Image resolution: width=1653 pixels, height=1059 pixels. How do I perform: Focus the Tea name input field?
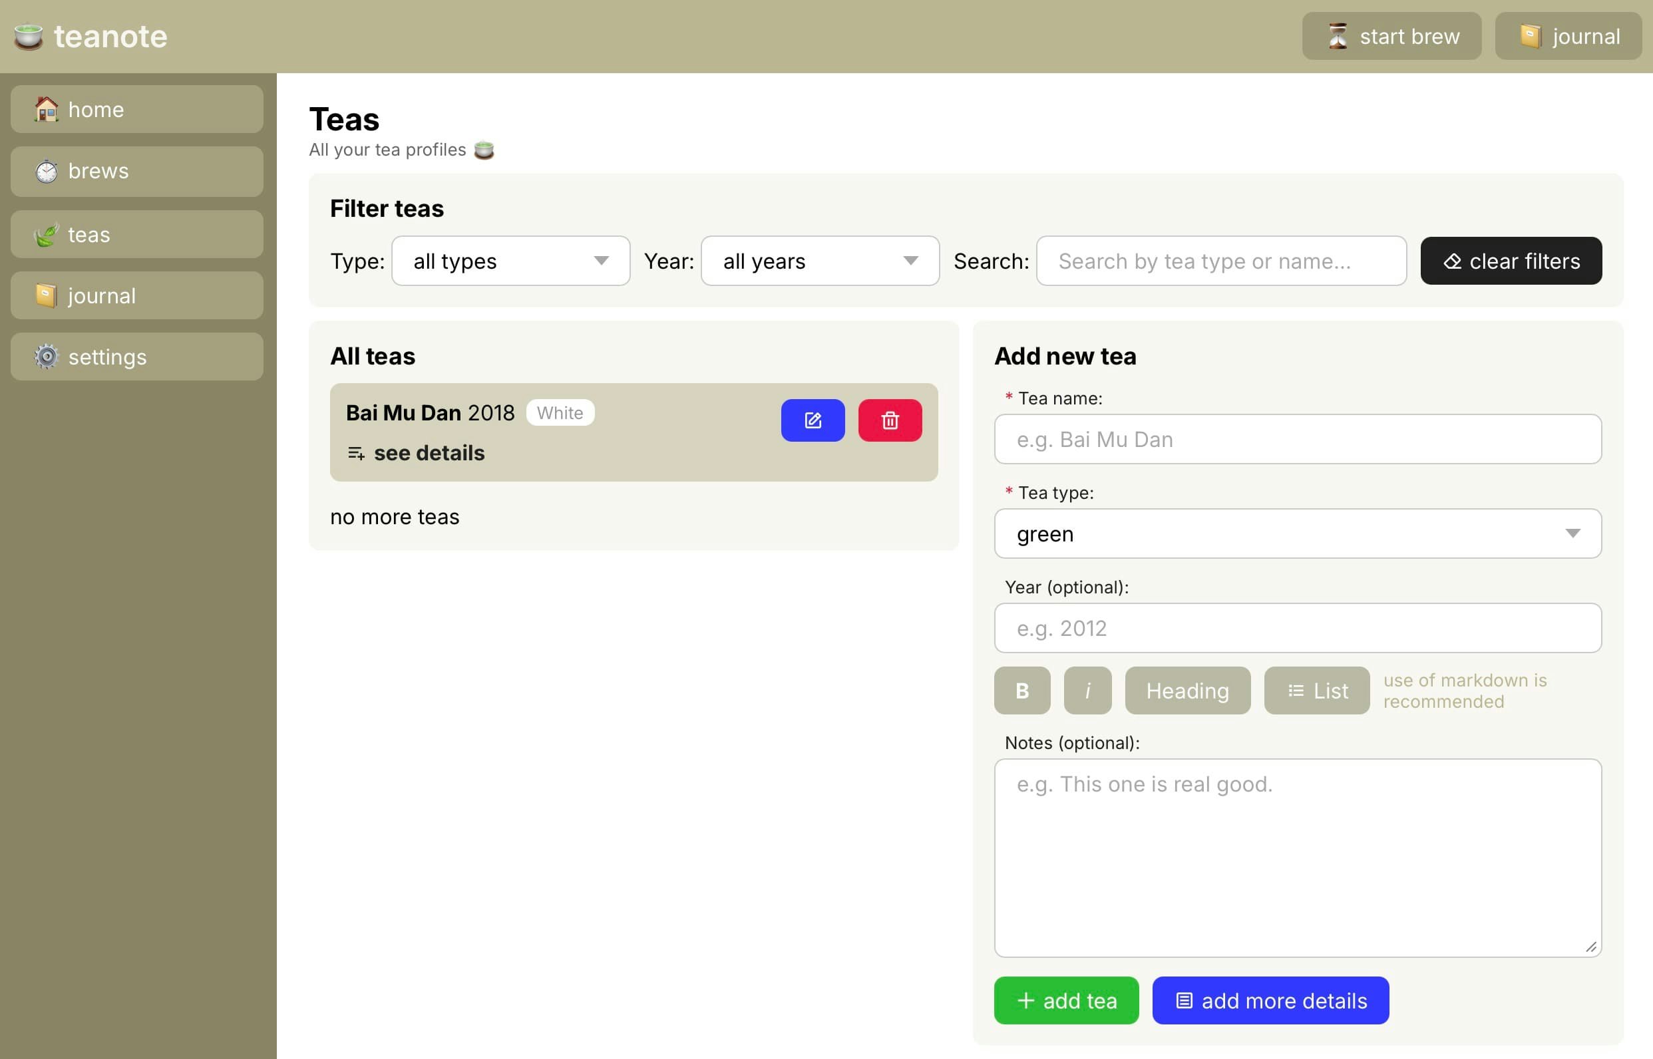[1297, 440]
